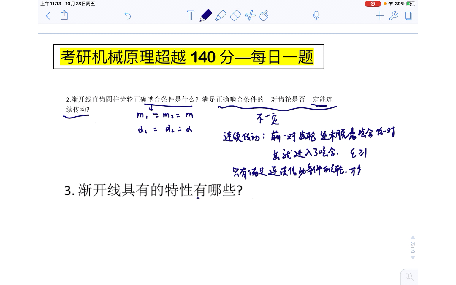Tap the text 续传动?
Screen dimensions: 456x285
point(77,110)
